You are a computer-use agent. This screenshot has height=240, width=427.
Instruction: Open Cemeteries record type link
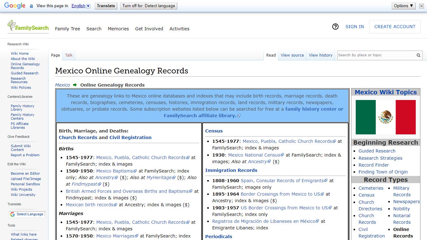[x=371, y=188]
